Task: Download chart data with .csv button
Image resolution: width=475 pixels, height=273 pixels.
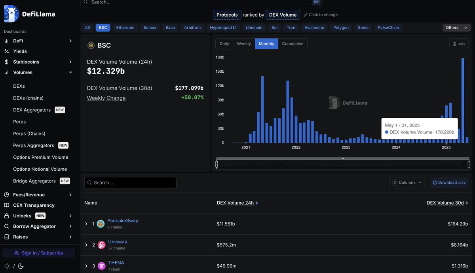Action: tap(459, 44)
